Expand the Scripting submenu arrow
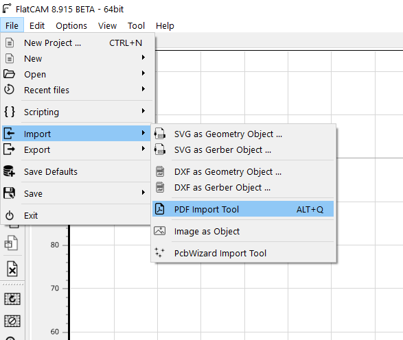Screen dimensions: 403x340 [x=143, y=111]
